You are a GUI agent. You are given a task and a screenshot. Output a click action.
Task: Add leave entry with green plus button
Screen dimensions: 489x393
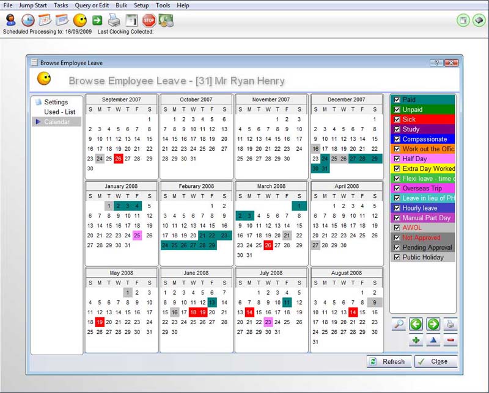[416, 341]
